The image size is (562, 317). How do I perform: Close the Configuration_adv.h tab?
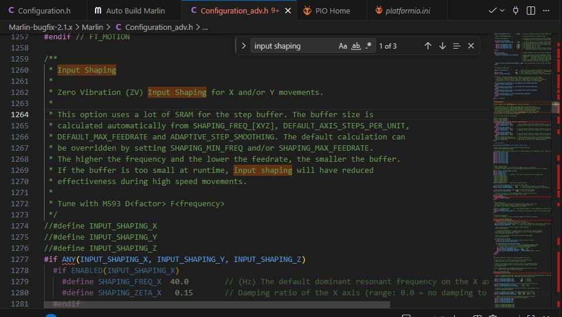coord(287,11)
